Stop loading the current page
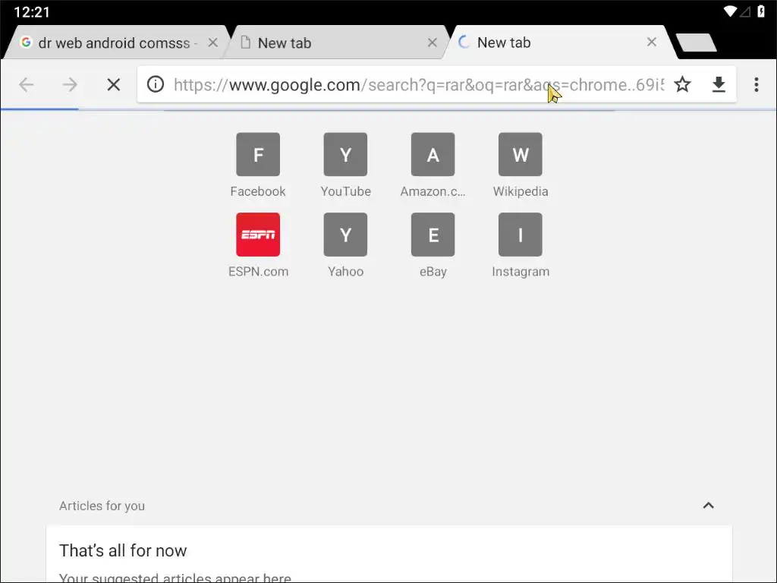This screenshot has height=583, width=777. [x=114, y=85]
